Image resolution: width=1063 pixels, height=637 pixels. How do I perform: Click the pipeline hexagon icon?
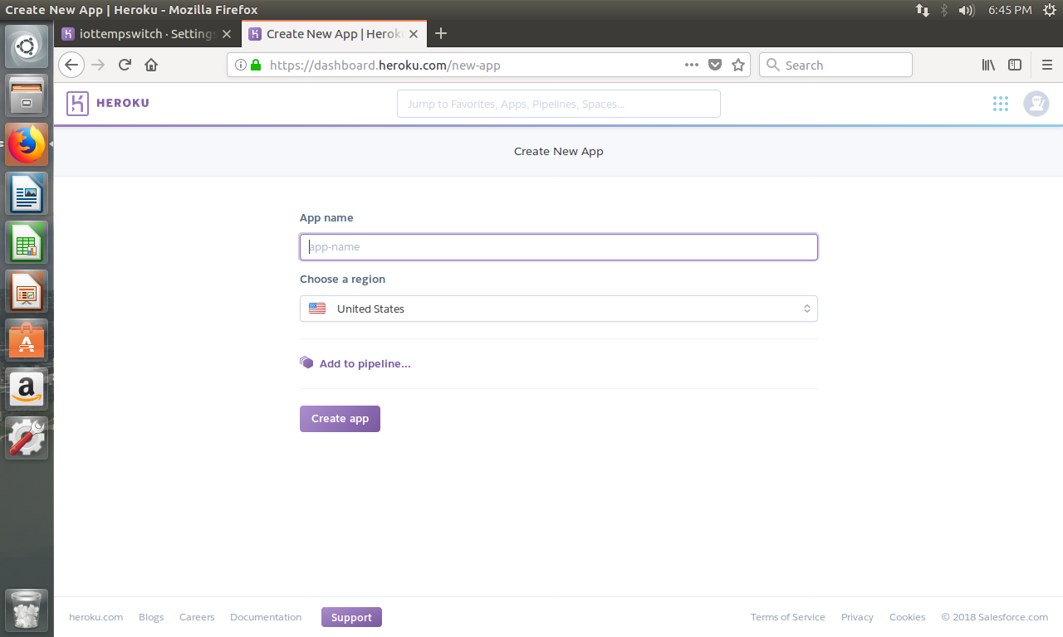point(306,362)
